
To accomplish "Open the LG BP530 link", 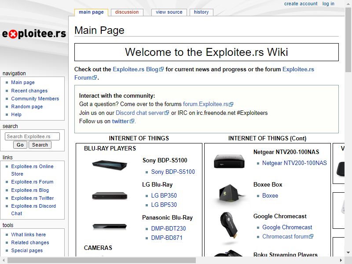I will [x=164, y=205].
